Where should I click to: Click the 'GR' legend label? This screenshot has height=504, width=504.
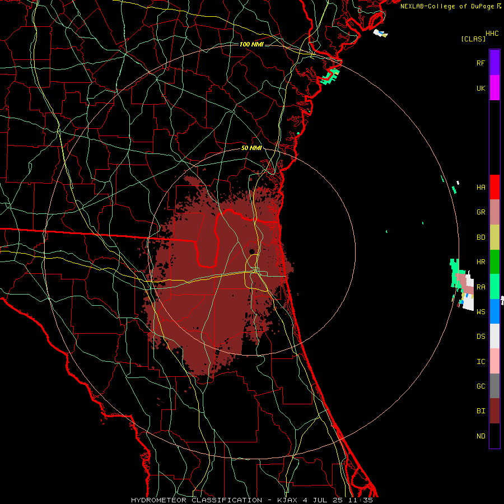coord(480,212)
